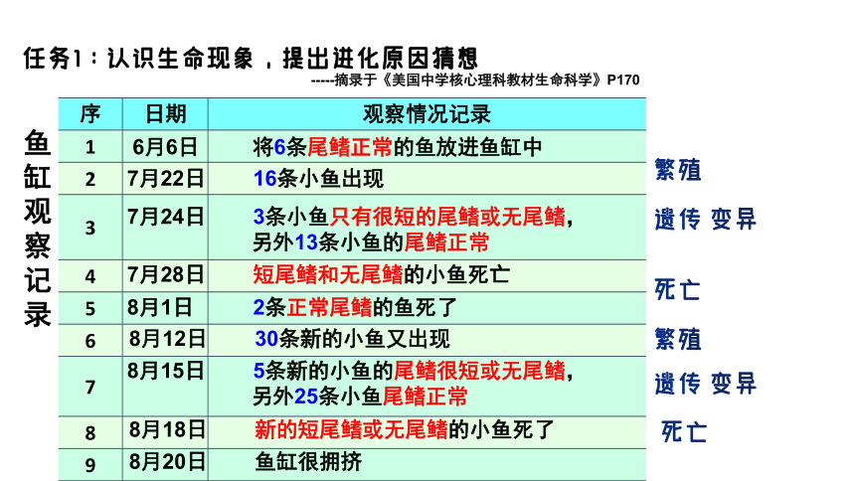This screenshot has width=855, height=481.
Task: Click '死亡' annotation beside row 8
Action: [684, 432]
